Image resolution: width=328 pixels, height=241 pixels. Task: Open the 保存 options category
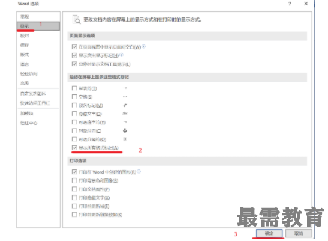[38, 45]
